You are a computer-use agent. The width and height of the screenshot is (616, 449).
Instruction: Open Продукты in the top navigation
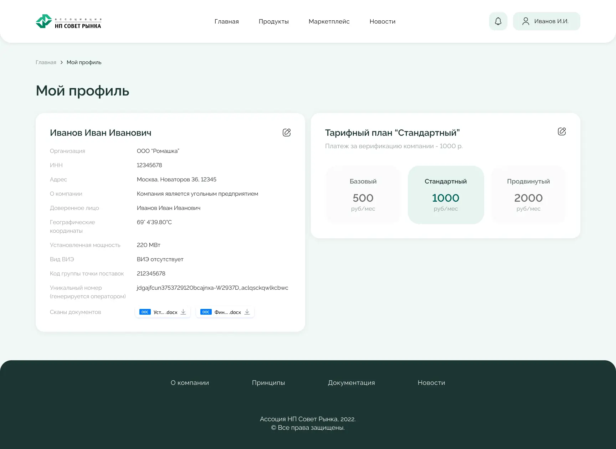pyautogui.click(x=273, y=21)
